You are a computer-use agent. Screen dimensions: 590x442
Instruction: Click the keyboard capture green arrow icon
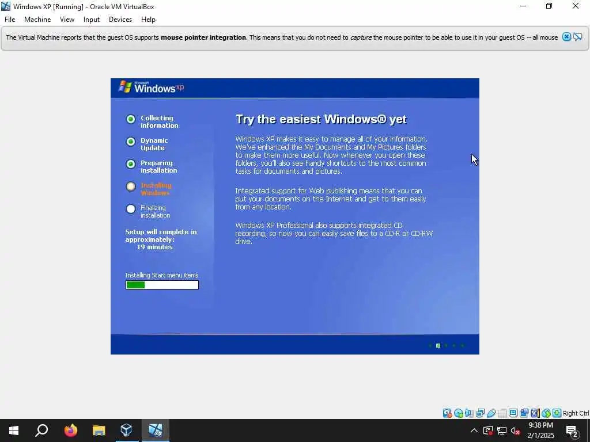point(557,413)
